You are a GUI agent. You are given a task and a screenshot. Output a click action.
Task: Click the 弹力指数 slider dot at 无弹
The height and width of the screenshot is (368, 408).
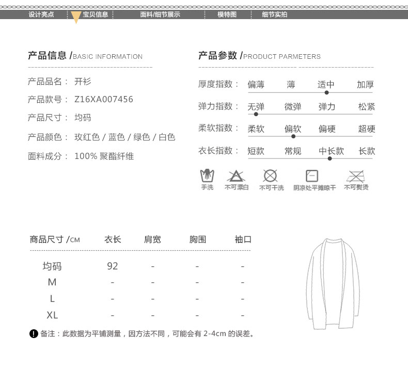click(256, 114)
